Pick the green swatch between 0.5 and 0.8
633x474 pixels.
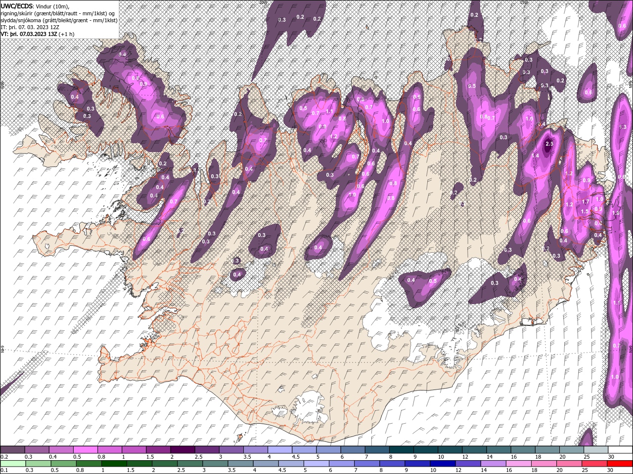[63, 464]
